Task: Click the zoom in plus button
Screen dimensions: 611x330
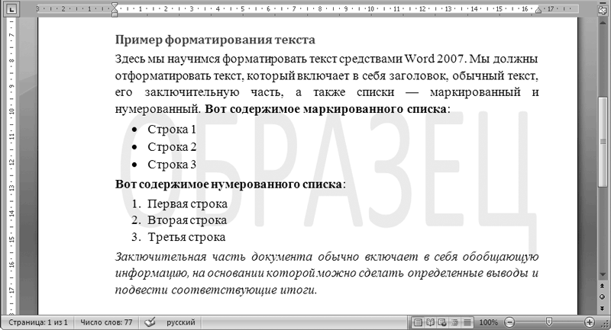Action: [590, 322]
